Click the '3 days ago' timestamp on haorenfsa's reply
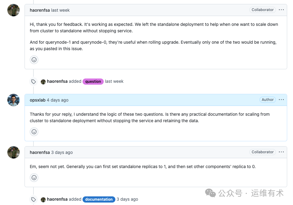 (x=62, y=152)
